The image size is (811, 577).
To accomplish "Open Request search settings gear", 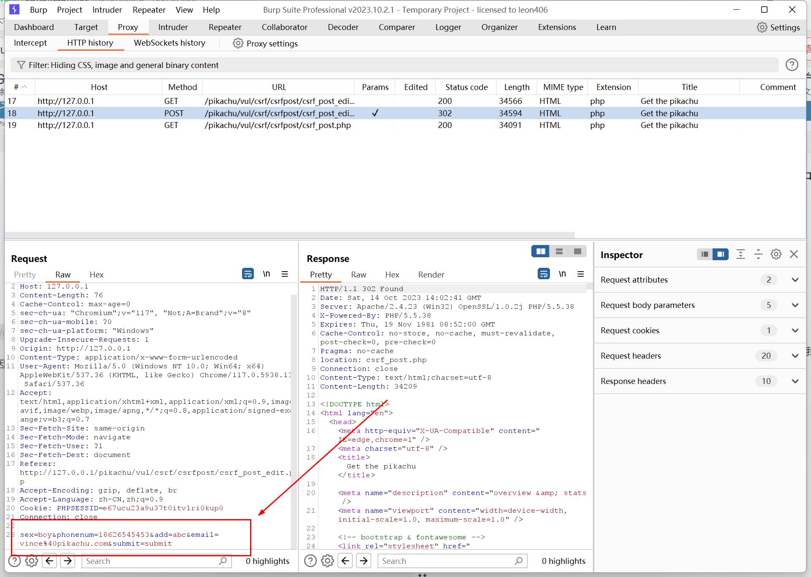I will coord(32,561).
